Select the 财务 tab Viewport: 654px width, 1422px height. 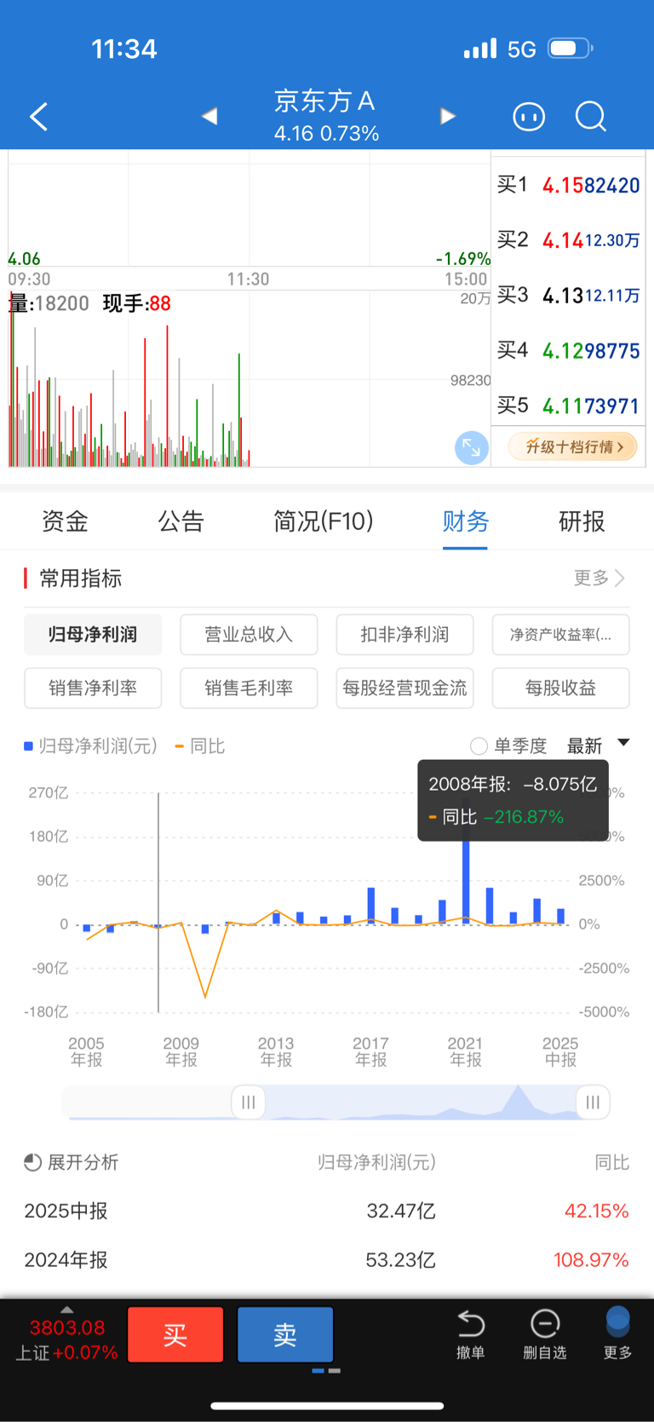click(466, 521)
